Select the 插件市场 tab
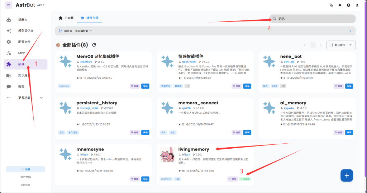The height and width of the screenshot is (193, 367). point(89,18)
